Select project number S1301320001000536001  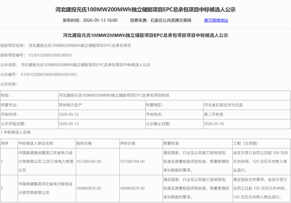click(x=50, y=55)
